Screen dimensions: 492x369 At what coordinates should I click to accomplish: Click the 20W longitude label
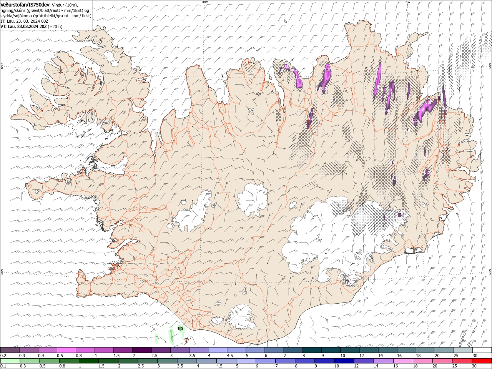coord(204,2)
